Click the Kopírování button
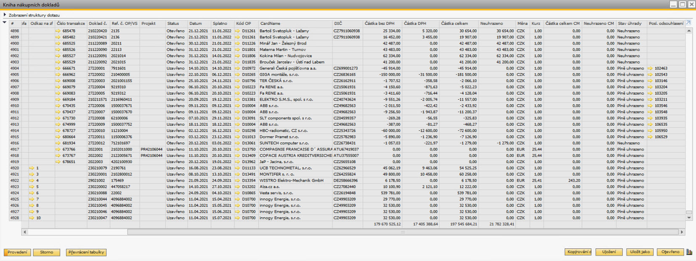Viewport: 696px width, 261px height. [579, 252]
